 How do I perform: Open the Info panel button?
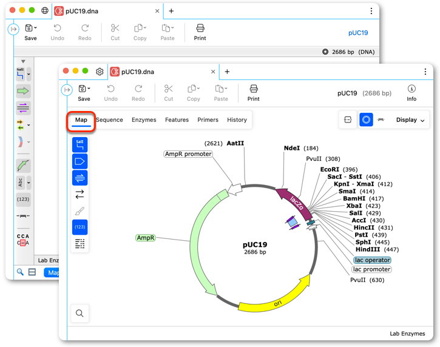click(x=411, y=93)
